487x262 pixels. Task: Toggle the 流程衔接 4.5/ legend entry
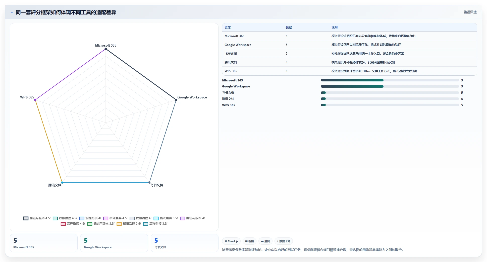(x=73, y=224)
